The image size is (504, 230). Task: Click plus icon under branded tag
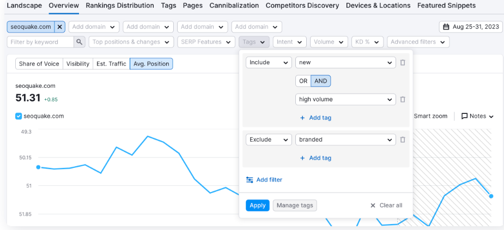pos(302,158)
